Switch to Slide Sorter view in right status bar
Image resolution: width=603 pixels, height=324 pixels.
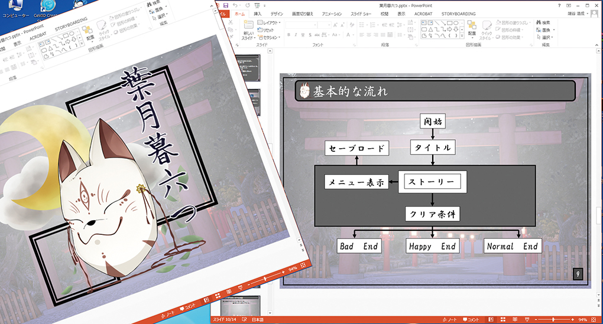503,319
